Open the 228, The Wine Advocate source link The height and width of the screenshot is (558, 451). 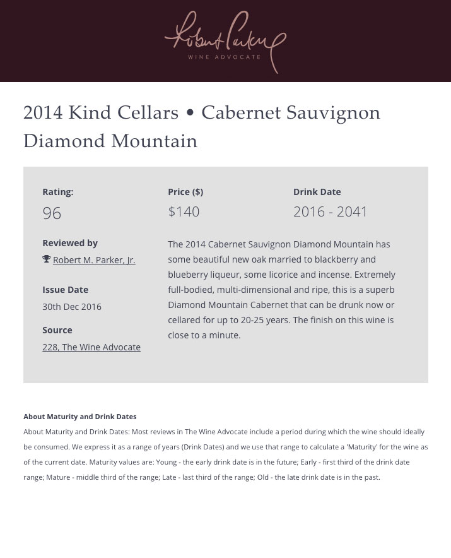pos(91,347)
